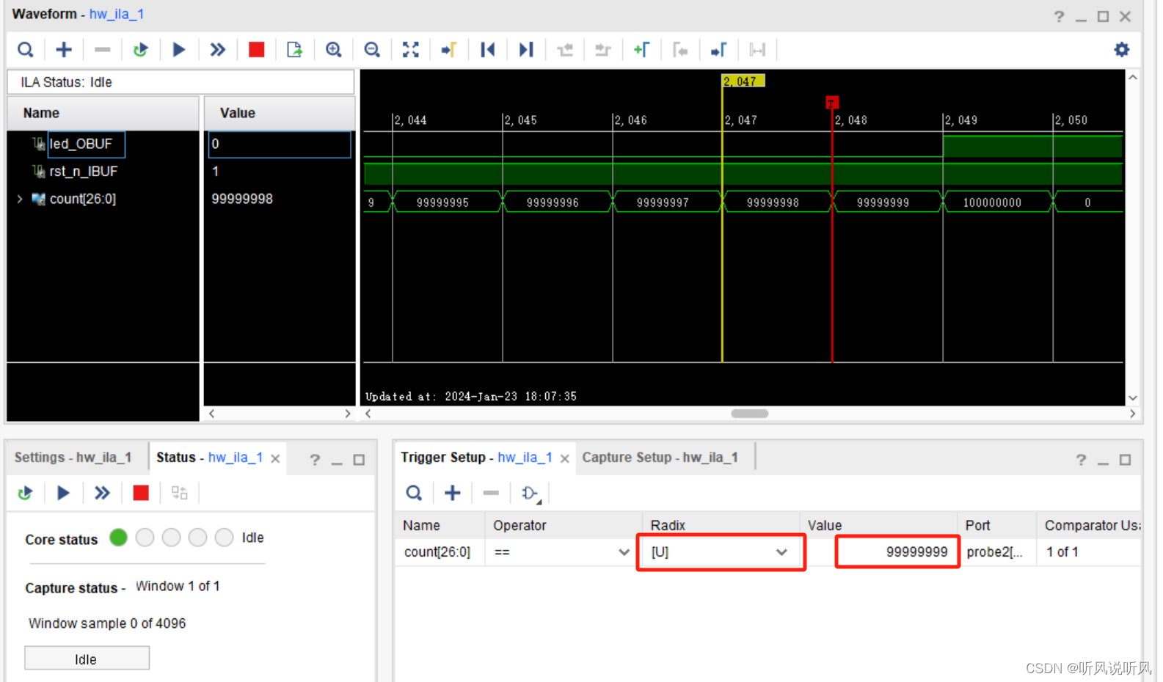
Task: Click the yellow cursor marker 2,047
Action: pyautogui.click(x=743, y=81)
